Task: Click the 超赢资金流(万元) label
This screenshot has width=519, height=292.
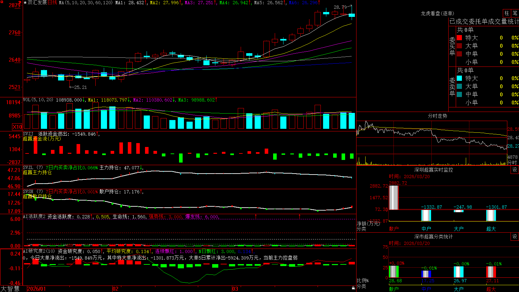Action: 42,139
